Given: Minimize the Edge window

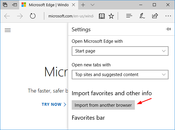Looking at the screenshot, I should (141, 5).
